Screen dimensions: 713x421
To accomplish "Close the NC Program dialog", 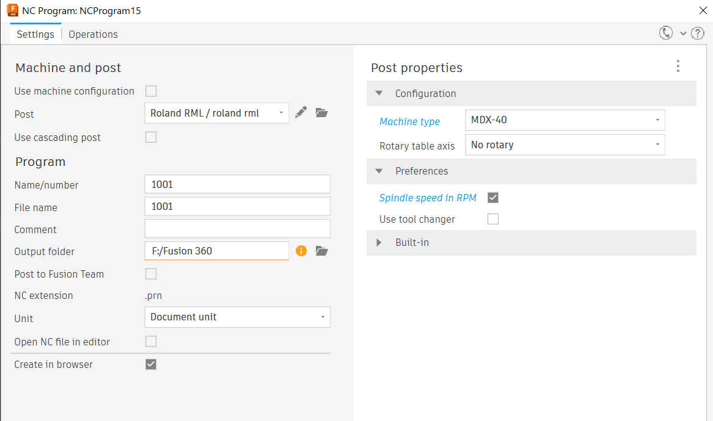I will [703, 10].
